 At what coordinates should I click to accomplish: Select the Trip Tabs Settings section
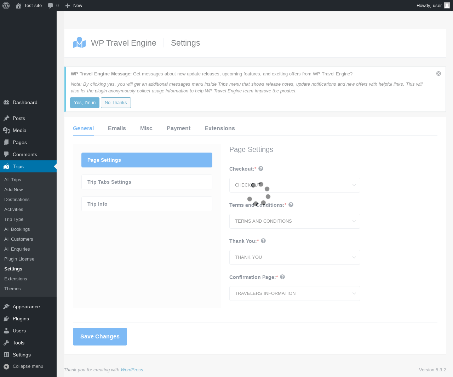[147, 182]
